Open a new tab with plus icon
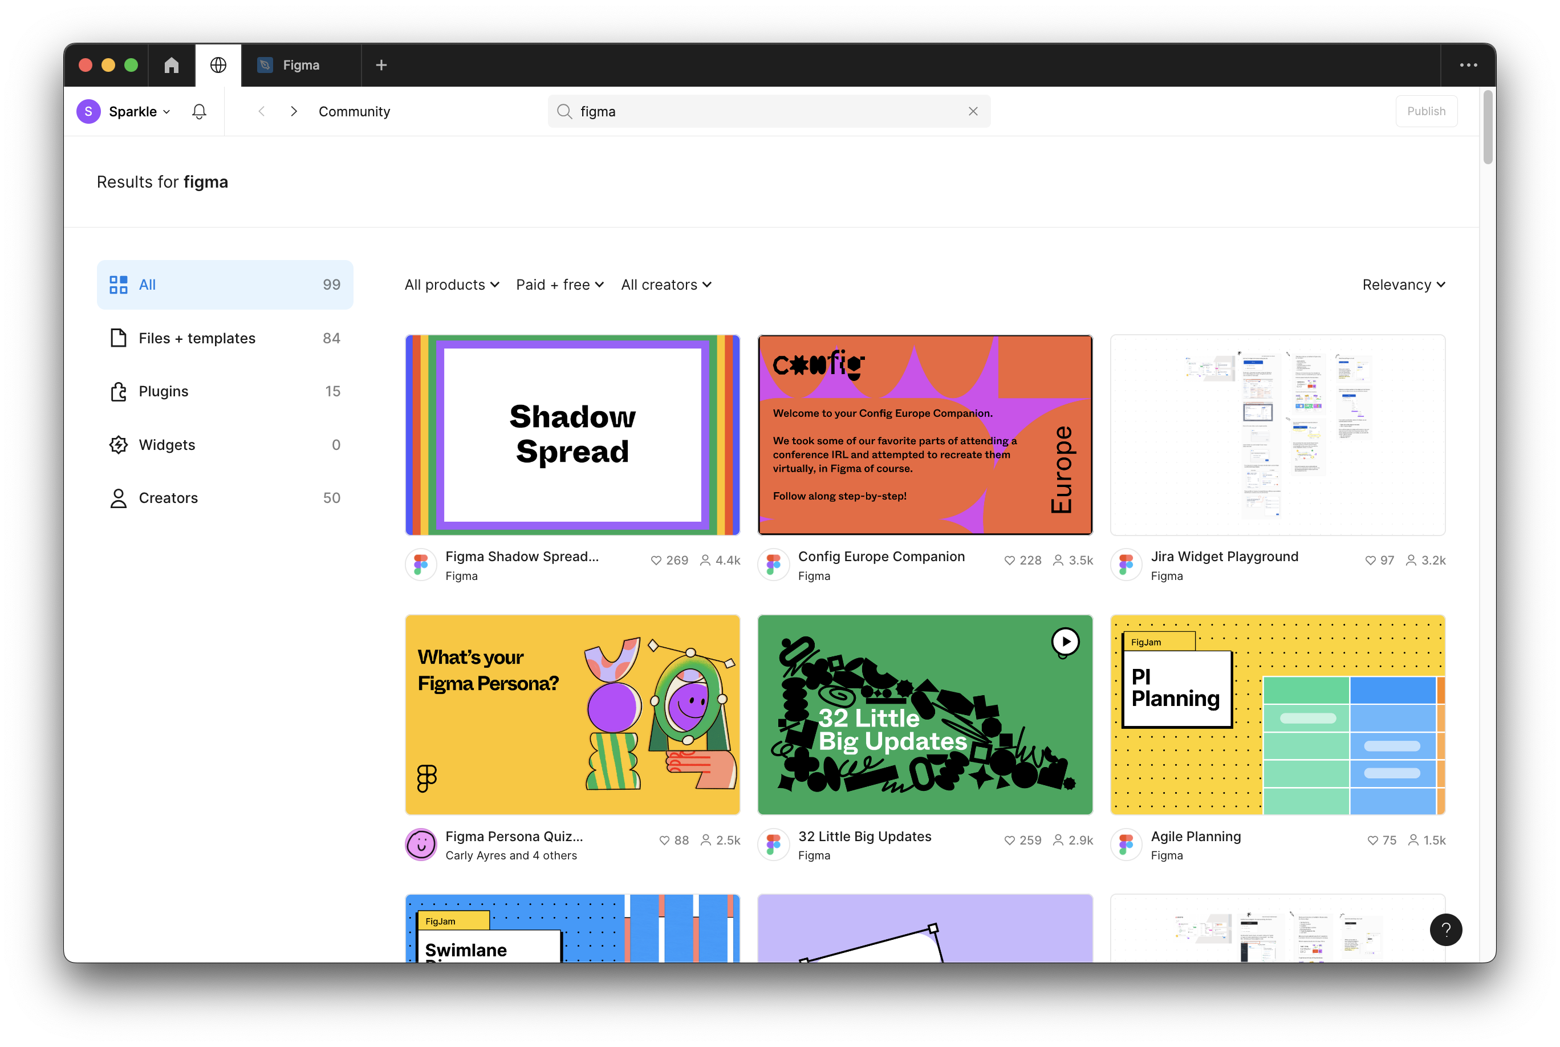The width and height of the screenshot is (1560, 1047). click(381, 65)
